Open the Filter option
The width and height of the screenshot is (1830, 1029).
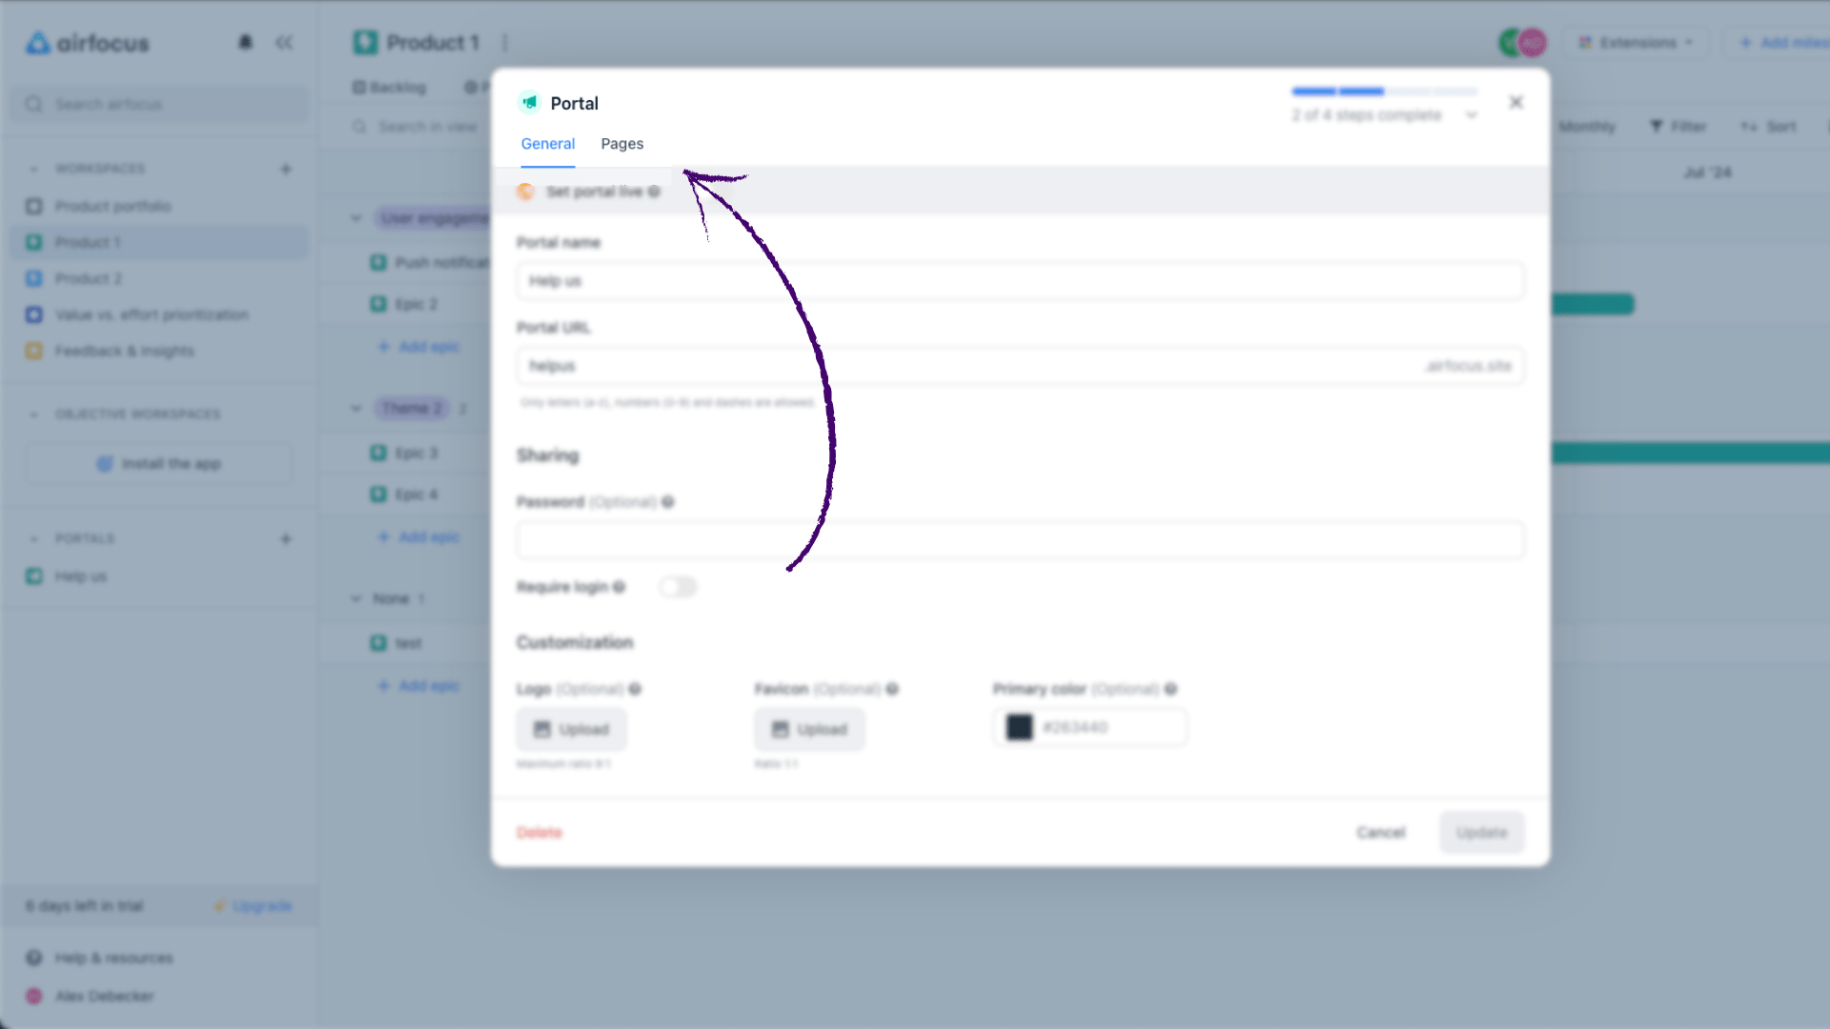tap(1678, 127)
